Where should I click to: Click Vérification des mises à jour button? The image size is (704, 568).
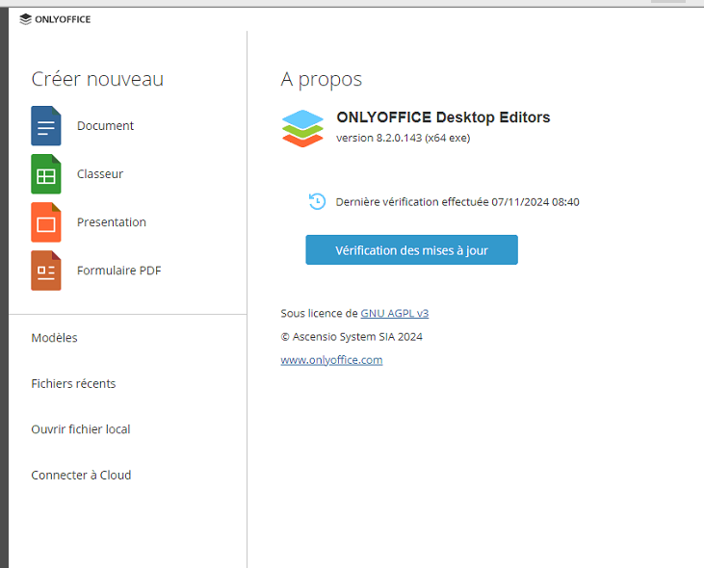click(412, 250)
